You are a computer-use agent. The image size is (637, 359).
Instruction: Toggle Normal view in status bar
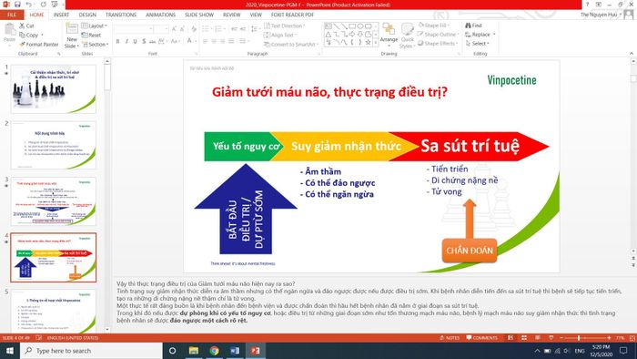click(x=511, y=338)
